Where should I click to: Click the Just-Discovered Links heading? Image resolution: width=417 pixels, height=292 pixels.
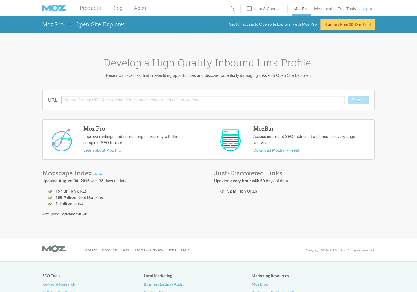pos(248,173)
